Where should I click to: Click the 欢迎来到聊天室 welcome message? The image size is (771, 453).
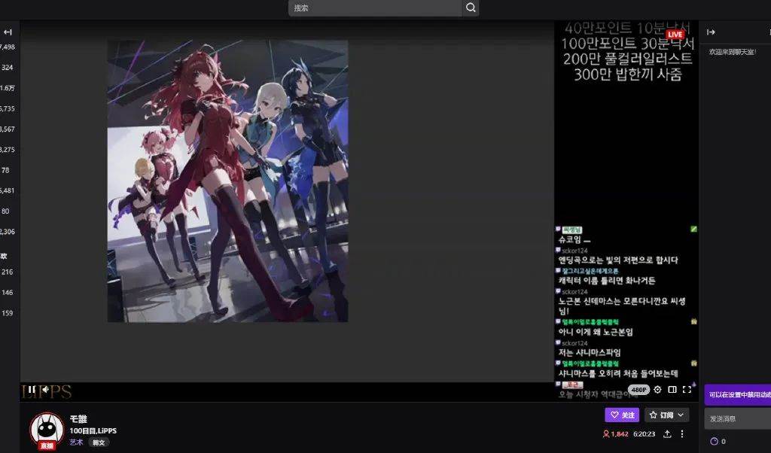point(732,52)
